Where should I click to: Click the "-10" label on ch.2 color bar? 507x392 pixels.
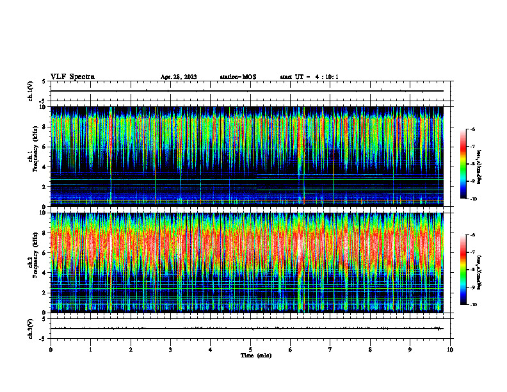[x=474, y=305]
